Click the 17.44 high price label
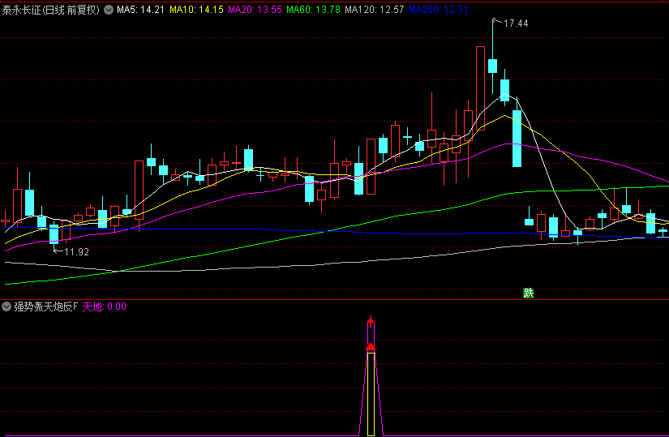 tap(516, 24)
